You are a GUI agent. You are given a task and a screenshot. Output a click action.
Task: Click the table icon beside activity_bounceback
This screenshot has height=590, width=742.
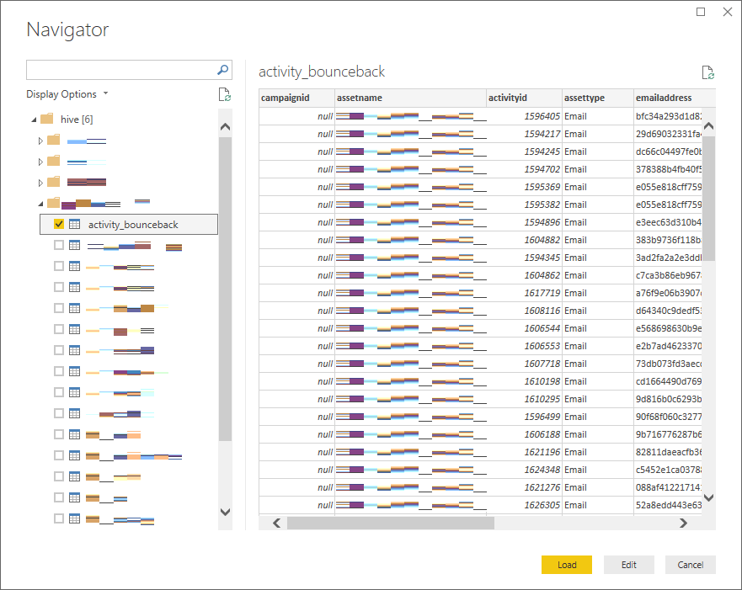75,224
